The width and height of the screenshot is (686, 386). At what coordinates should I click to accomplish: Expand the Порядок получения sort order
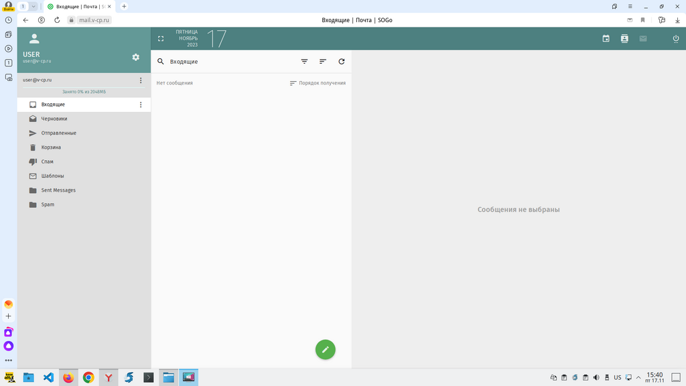pyautogui.click(x=318, y=83)
